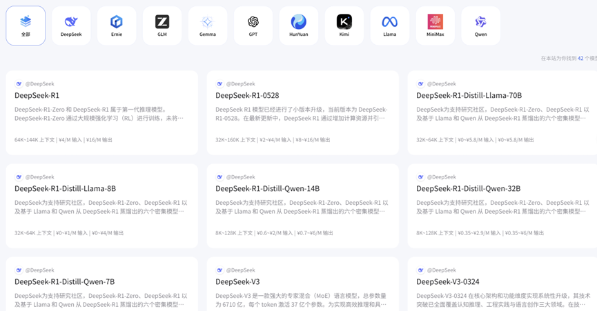
Task: Click description of DeepSeek-R1-Distill-Llama-70B card
Action: pyautogui.click(x=502, y=114)
